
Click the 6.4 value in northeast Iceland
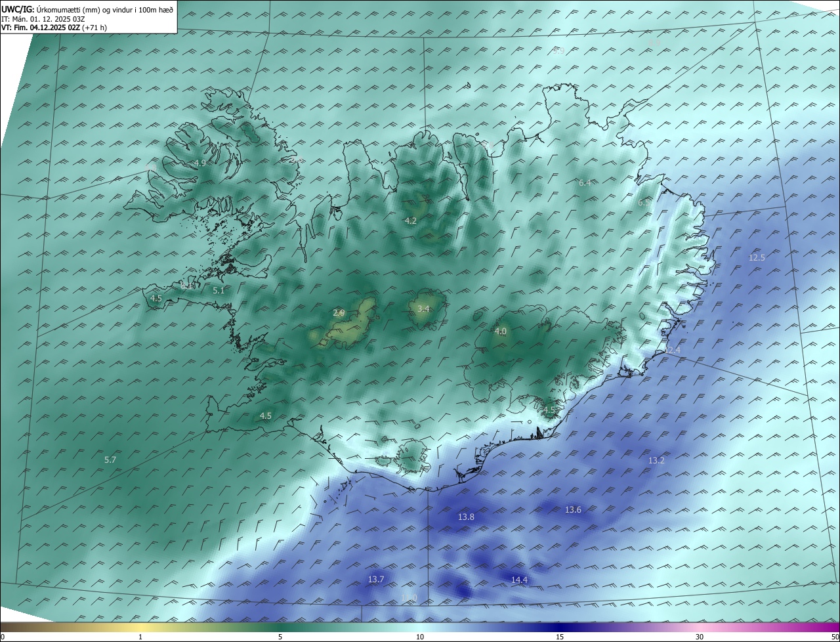coord(585,182)
